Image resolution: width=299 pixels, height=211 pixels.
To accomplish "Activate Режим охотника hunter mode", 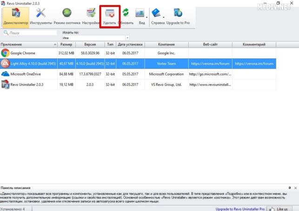I will click(x=67, y=18).
